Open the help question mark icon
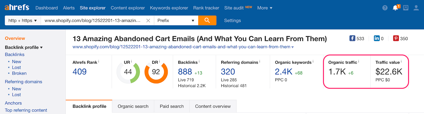Viewport: 424px width, 114px height. [385, 8]
